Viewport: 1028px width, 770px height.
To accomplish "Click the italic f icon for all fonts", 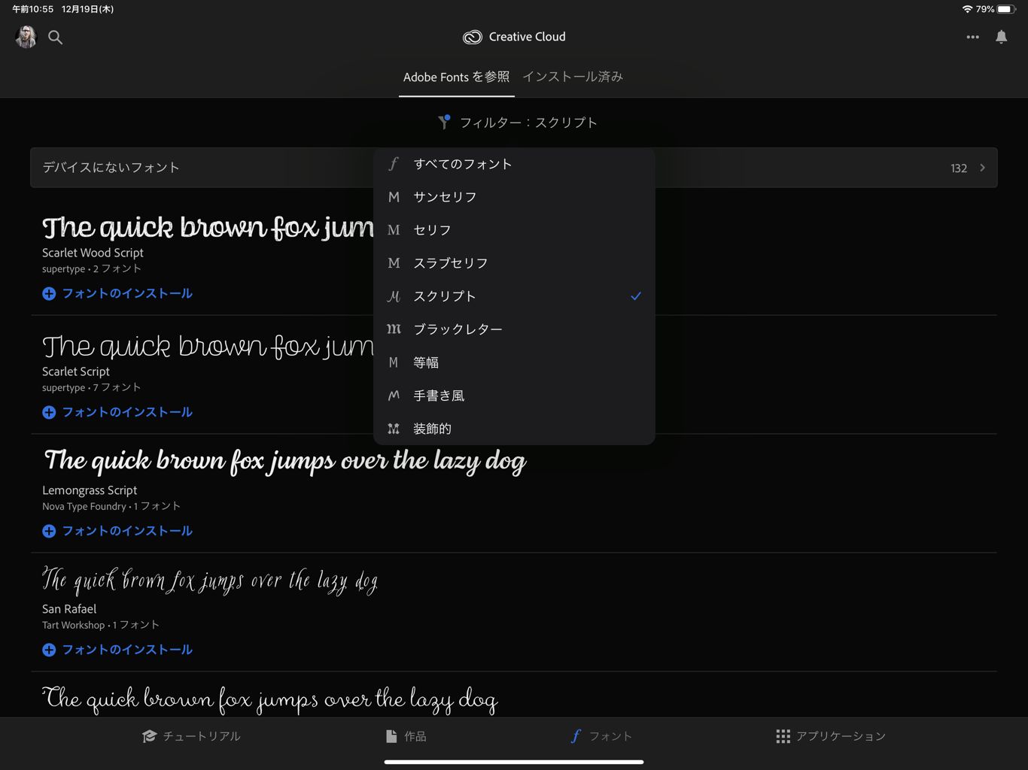I will 394,164.
